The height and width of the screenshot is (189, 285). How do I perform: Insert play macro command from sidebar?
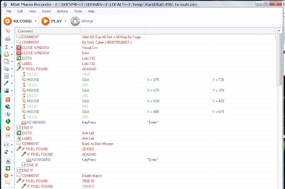pos(8,129)
